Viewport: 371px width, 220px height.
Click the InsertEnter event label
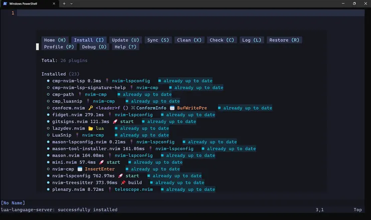(x=100, y=169)
